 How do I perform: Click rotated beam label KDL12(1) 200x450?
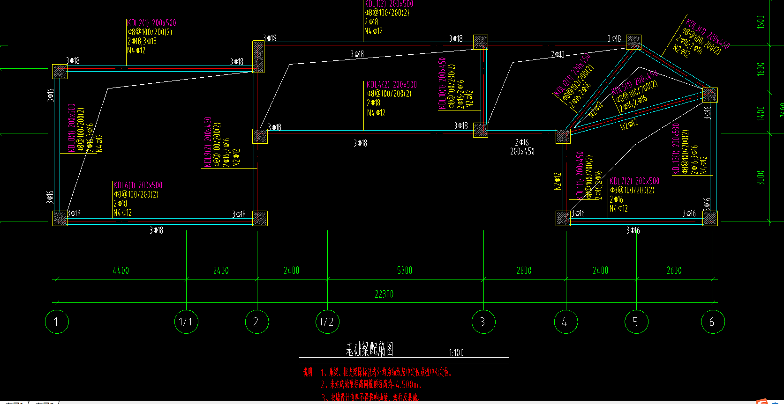572,75
